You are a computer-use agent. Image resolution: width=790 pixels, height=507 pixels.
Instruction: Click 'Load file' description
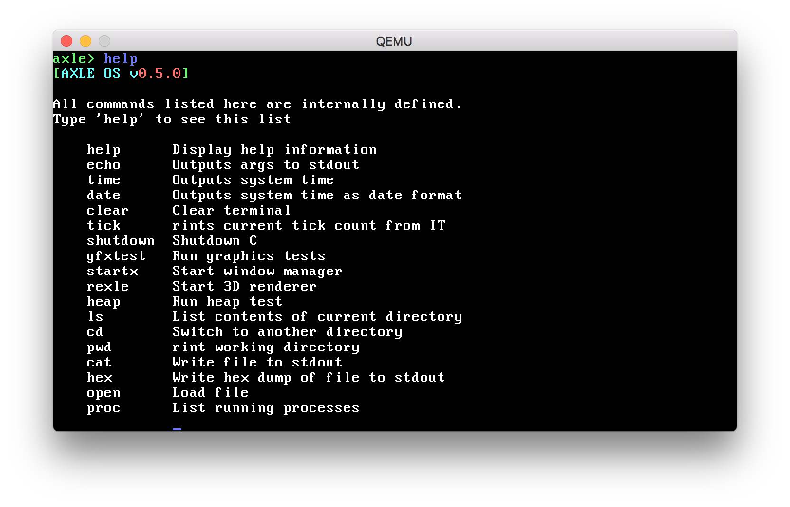pos(210,393)
